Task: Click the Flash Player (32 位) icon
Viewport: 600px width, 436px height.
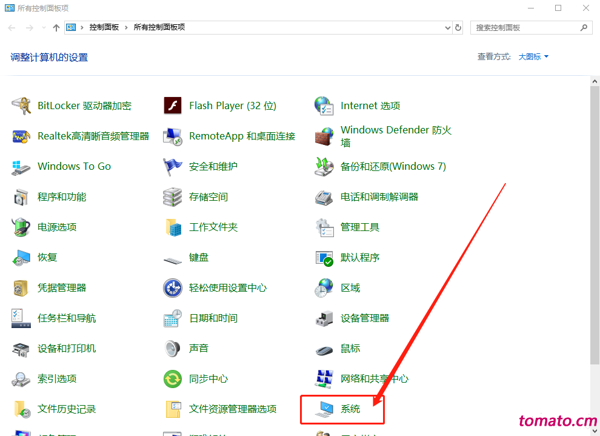Action: [173, 106]
